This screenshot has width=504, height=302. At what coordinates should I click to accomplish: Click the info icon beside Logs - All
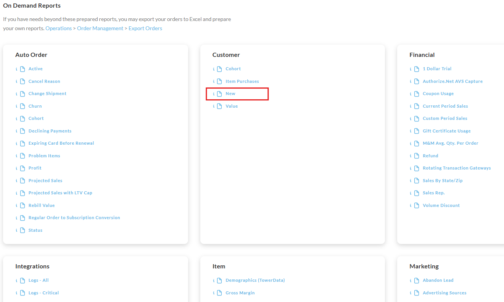tap(16, 281)
